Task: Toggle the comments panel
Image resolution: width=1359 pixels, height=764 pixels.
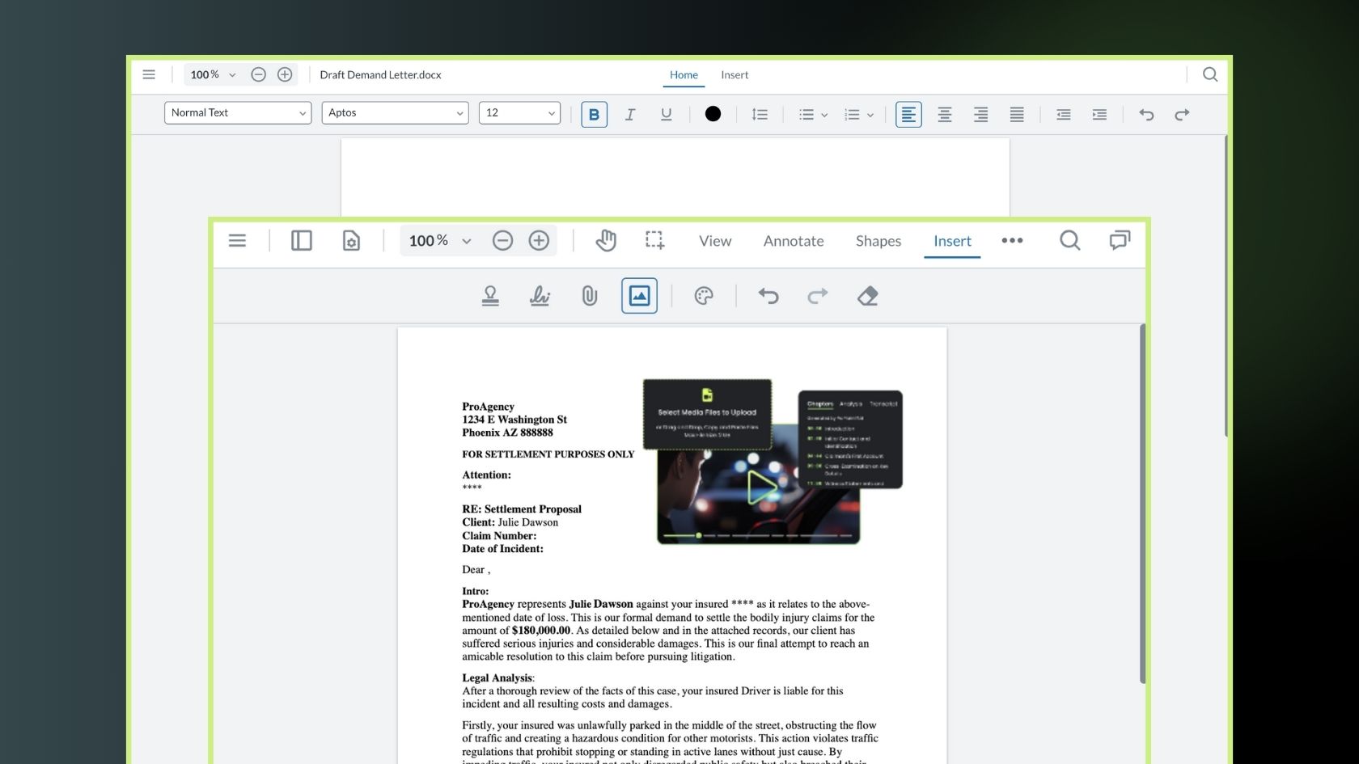Action: click(1120, 240)
